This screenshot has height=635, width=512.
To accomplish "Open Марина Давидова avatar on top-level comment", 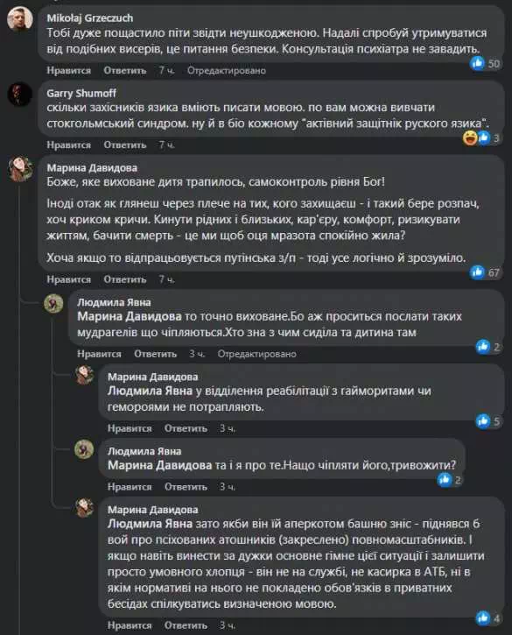I will [20, 169].
